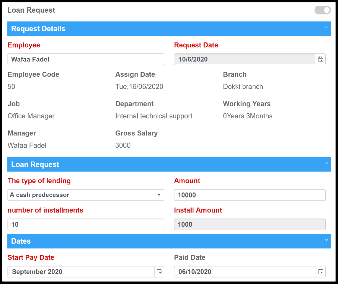This screenshot has height=284, width=338.
Task: Click the Assign Date label
Action: [135, 74]
